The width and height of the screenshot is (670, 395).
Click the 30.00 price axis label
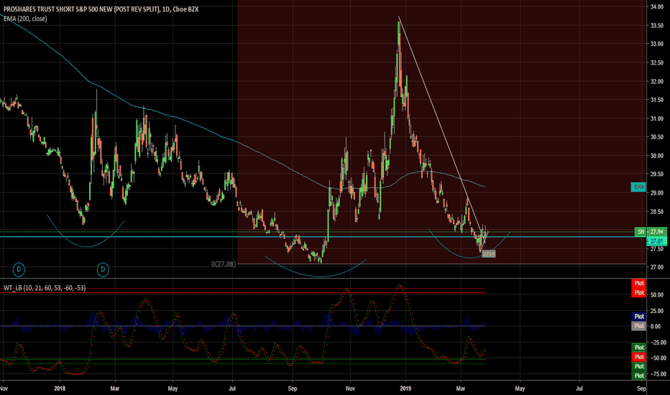pos(657,155)
